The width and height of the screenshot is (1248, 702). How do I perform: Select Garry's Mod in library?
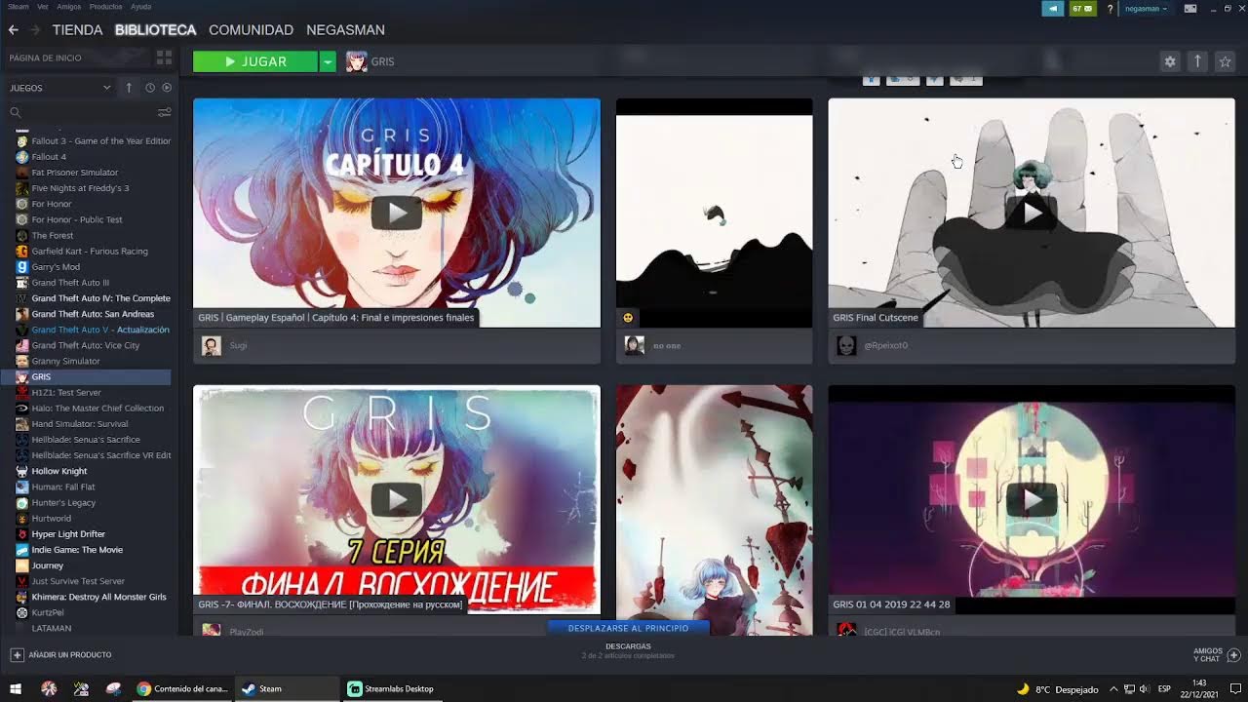pos(56,266)
